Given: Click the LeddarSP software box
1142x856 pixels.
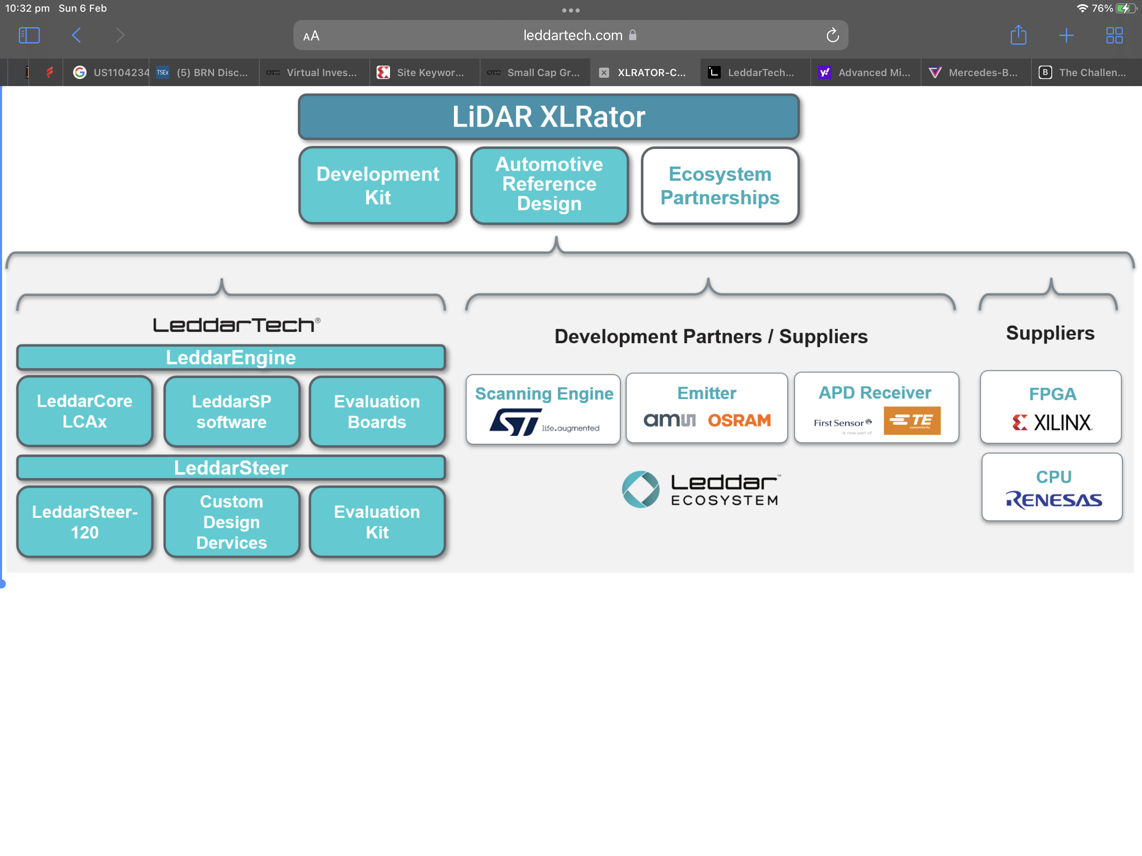Looking at the screenshot, I should pyautogui.click(x=232, y=411).
